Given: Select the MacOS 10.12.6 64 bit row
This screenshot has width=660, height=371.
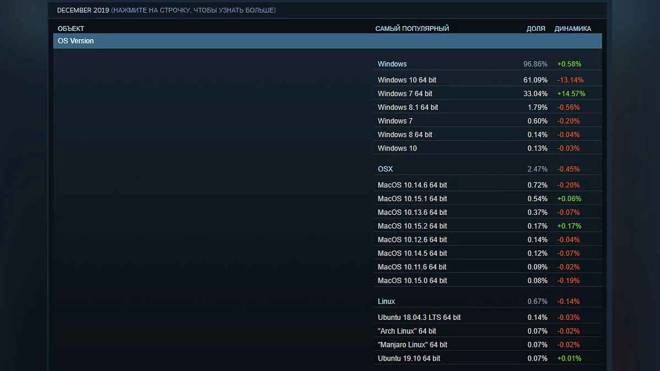Looking at the screenshot, I should (412, 240).
